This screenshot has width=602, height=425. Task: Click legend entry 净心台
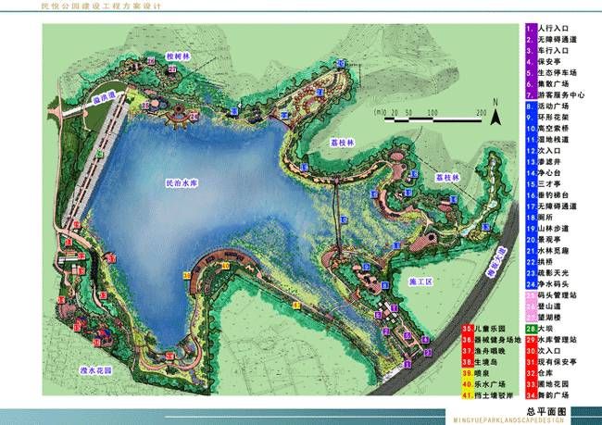tap(544, 173)
